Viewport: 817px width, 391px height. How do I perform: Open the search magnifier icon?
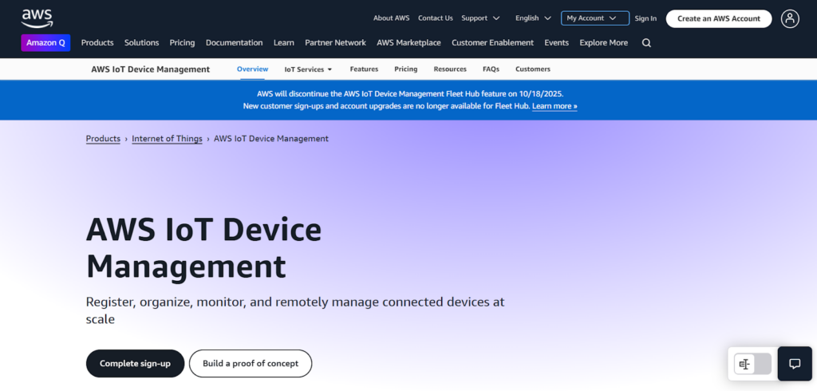646,43
